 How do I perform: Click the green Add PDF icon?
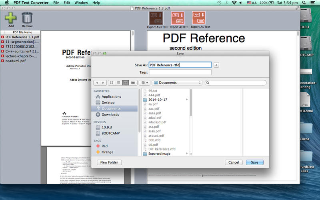tap(11, 17)
